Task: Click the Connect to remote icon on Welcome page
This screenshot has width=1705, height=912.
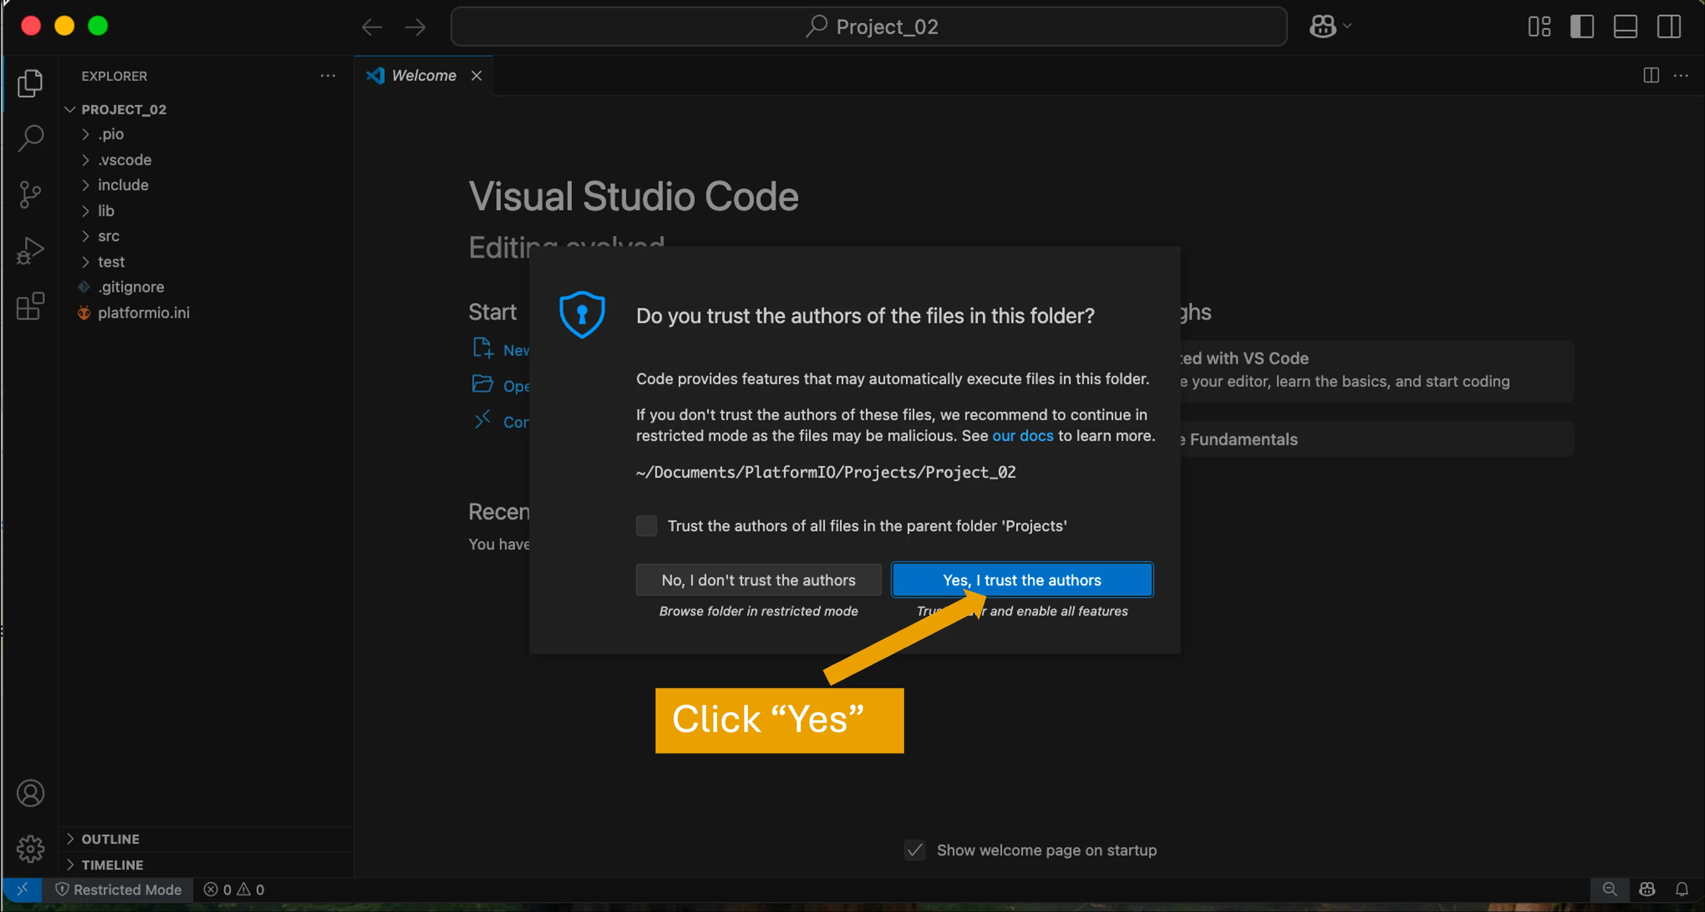Action: tap(482, 420)
